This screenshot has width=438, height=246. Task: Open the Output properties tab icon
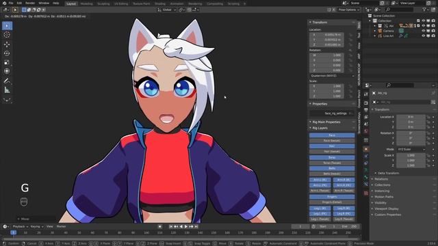(366, 110)
